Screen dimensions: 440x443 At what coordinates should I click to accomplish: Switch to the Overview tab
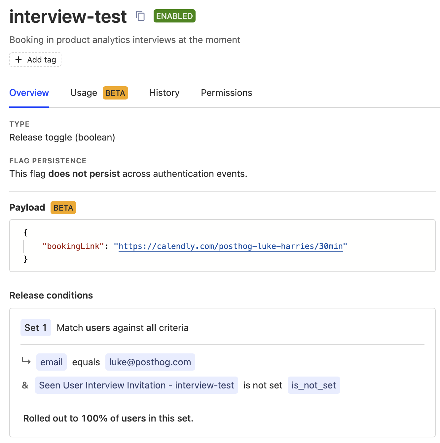click(x=29, y=93)
